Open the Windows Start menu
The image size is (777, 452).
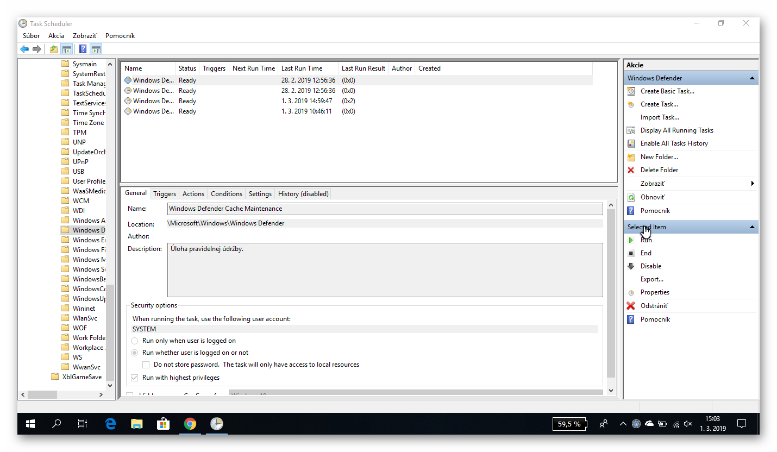tap(30, 424)
